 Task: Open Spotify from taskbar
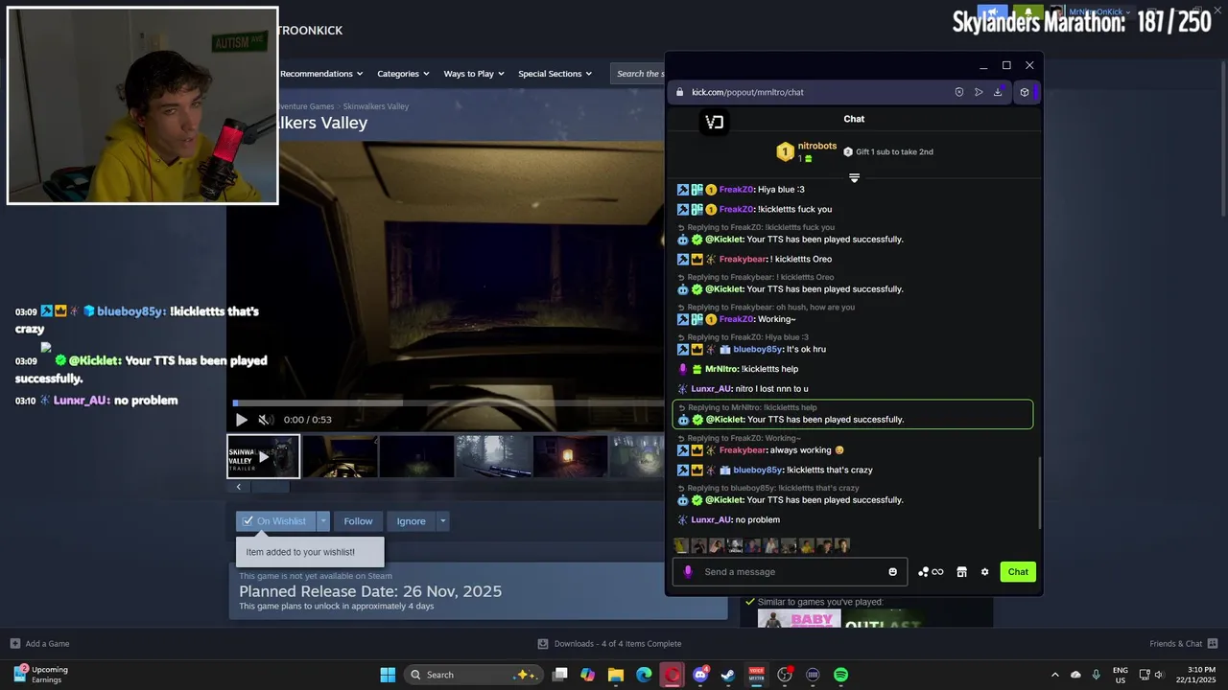pyautogui.click(x=840, y=675)
